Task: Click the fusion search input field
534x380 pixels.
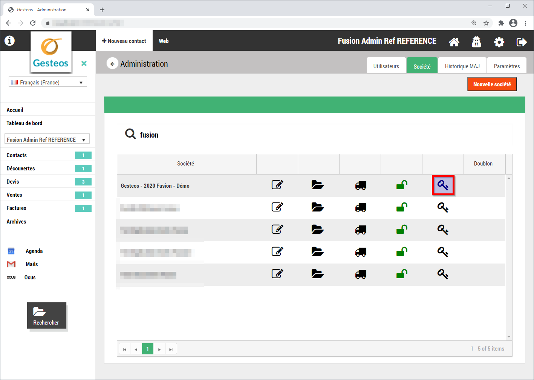Action: [226, 135]
